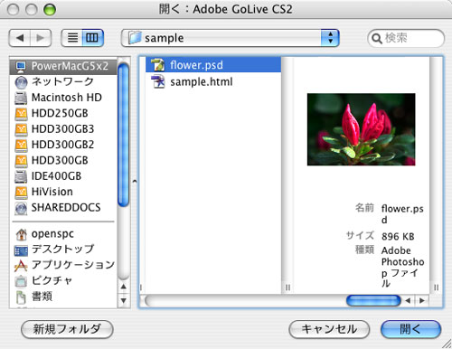This screenshot has width=452, height=349.
Task: Select PowerMacG5x2 in the sidebar
Action: (63, 66)
